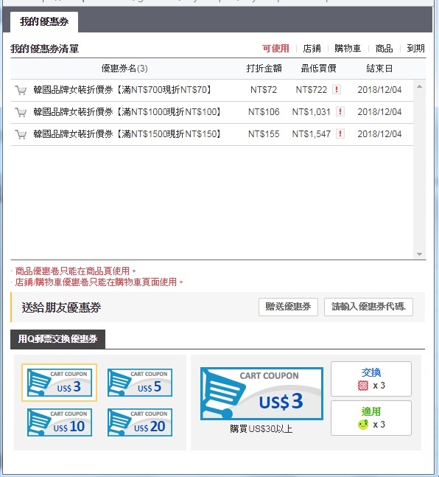Image resolution: width=439 pixels, height=477 pixels.
Task: Click cart icon for NT$1000 coupon row
Action: (x=21, y=112)
